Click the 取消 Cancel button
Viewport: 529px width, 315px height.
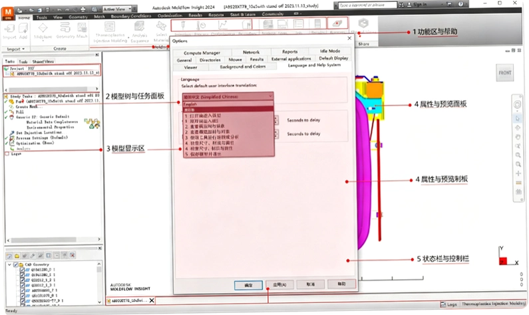(x=310, y=284)
